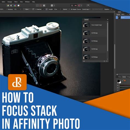Apply Auto White Balance from the toolbar
Image resolution: width=130 pixels, height=130 pixels.
point(18,5)
